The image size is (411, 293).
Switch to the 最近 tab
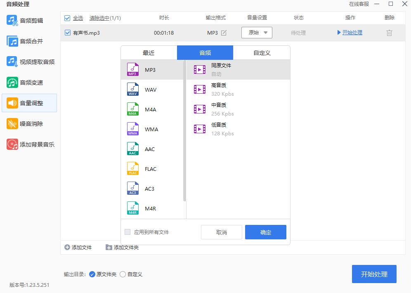[x=149, y=52]
